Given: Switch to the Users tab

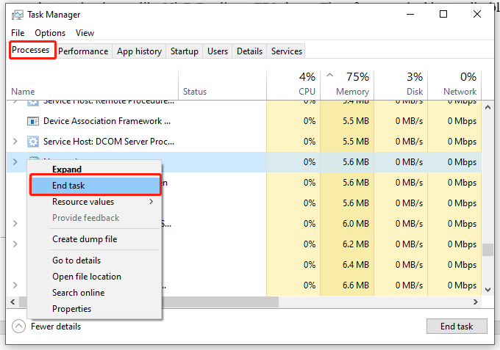Looking at the screenshot, I should tap(218, 51).
